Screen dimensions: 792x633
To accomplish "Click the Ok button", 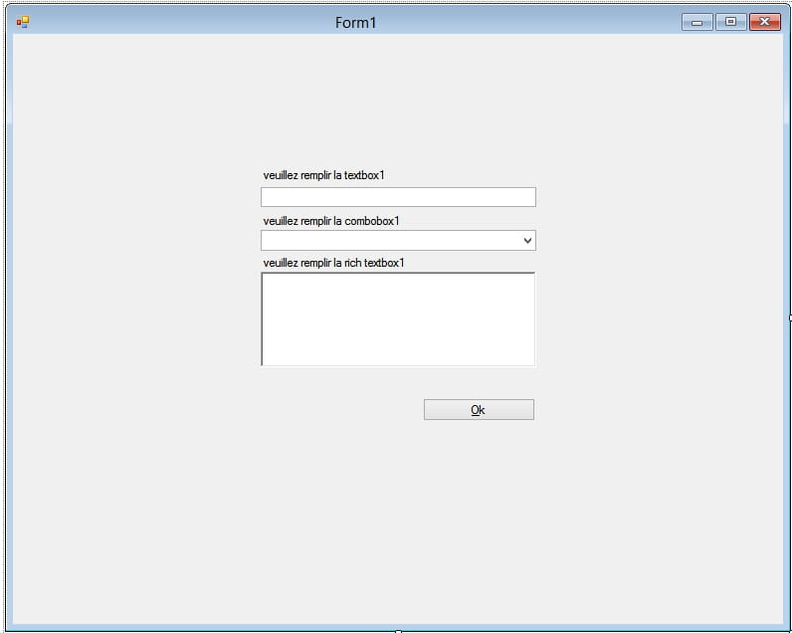I will pyautogui.click(x=479, y=410).
